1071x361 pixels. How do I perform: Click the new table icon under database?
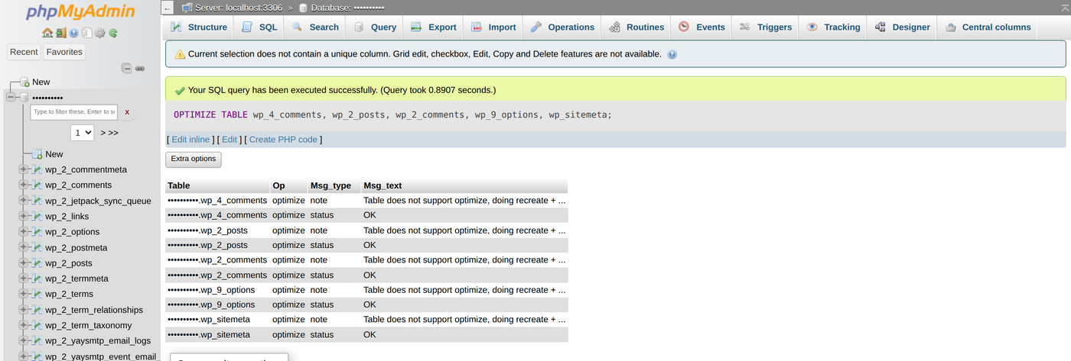(37, 154)
